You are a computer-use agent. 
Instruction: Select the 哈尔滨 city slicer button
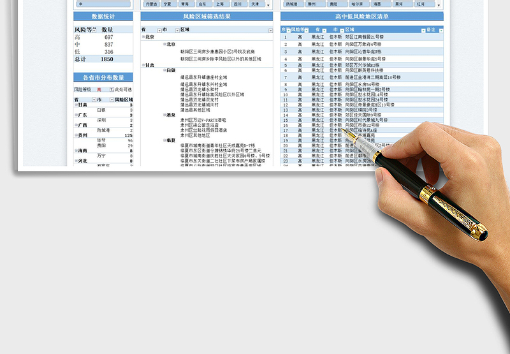point(356,4)
